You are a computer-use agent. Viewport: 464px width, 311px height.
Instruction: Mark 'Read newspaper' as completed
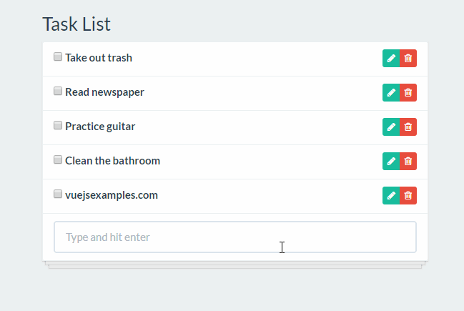[x=58, y=91]
